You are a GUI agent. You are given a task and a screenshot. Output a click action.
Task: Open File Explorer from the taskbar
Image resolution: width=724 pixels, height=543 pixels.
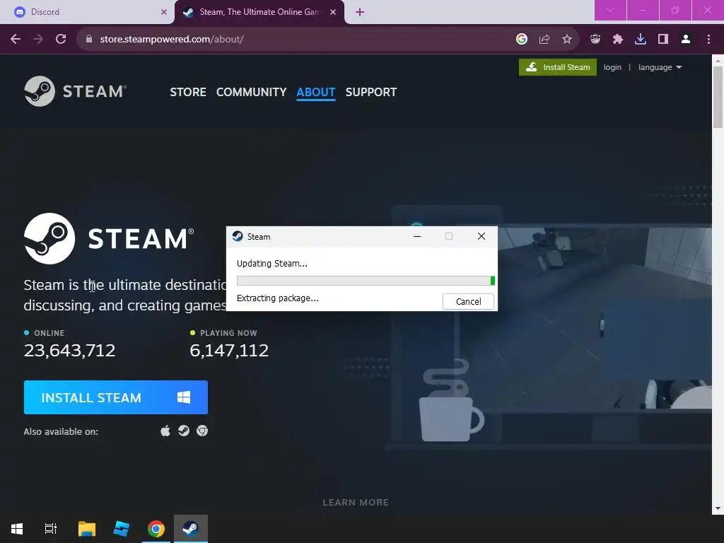pyautogui.click(x=87, y=529)
